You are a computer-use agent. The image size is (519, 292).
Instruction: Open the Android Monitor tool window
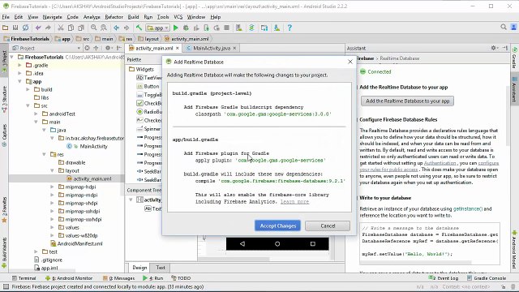pyautogui.click(x=69, y=278)
